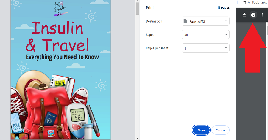This screenshot has width=268, height=140.
Task: Open the Destination dropdown
Action: [x=205, y=21]
